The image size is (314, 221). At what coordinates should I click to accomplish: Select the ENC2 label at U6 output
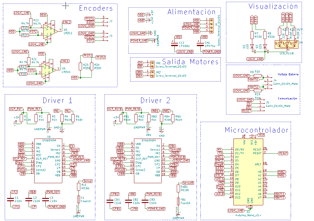pos(67,22)
